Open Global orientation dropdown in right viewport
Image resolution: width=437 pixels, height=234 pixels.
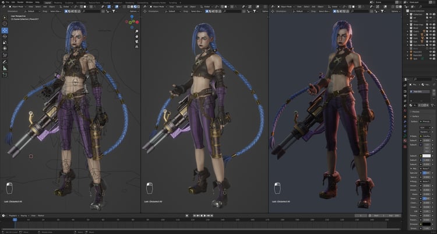[333, 6]
